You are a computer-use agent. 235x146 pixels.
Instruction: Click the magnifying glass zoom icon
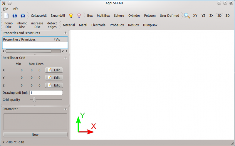click(x=187, y=16)
